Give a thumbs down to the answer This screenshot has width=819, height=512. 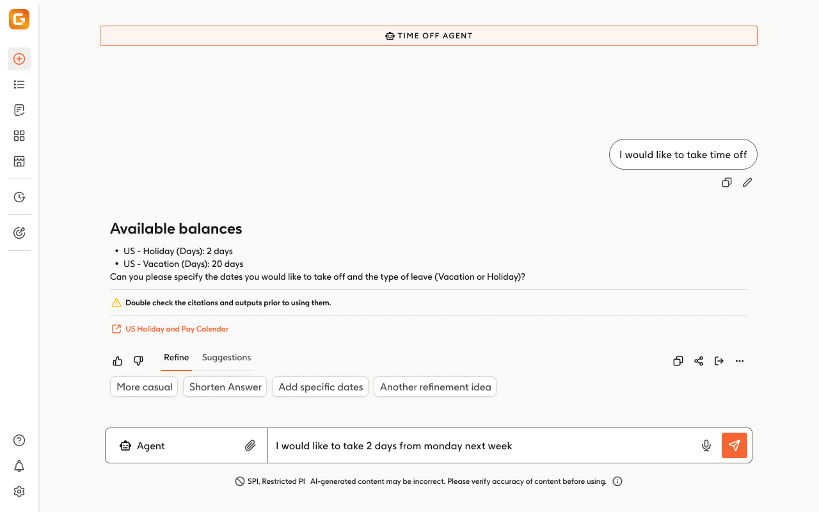[x=138, y=361]
